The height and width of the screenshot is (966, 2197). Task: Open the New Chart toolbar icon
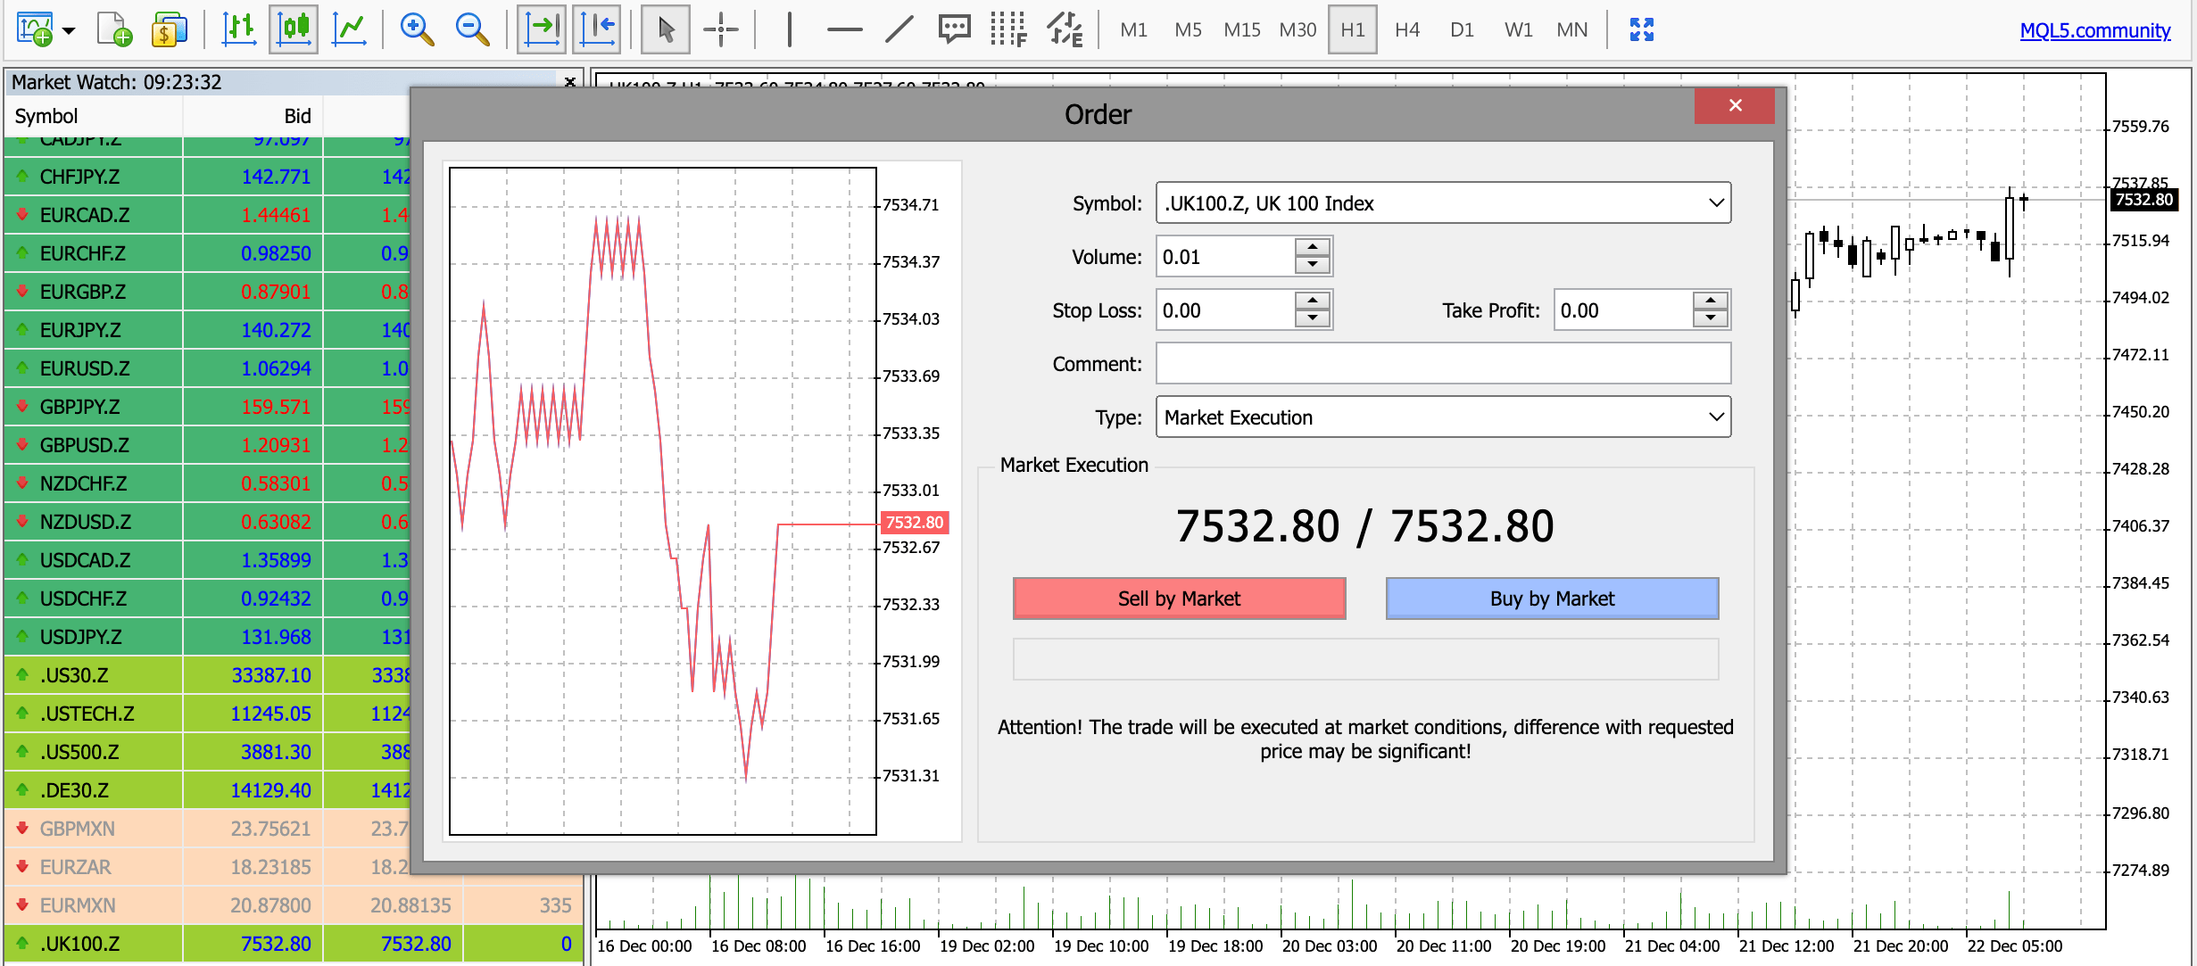(35, 29)
